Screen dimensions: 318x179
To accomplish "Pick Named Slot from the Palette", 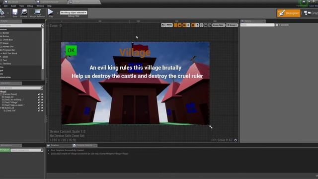I will [x=8, y=47].
